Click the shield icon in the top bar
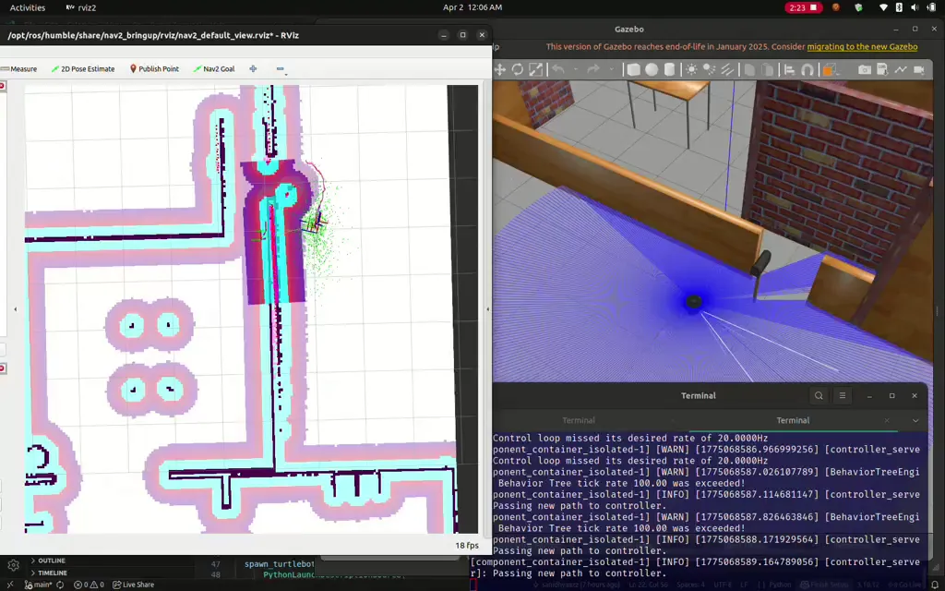 [858, 7]
